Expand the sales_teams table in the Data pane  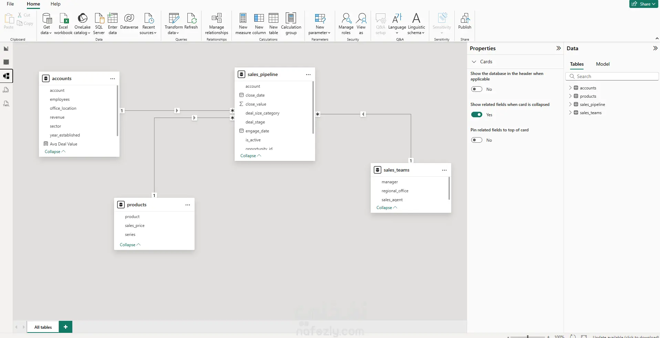click(570, 113)
